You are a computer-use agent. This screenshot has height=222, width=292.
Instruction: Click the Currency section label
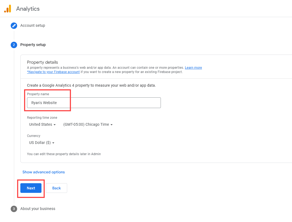33,136
